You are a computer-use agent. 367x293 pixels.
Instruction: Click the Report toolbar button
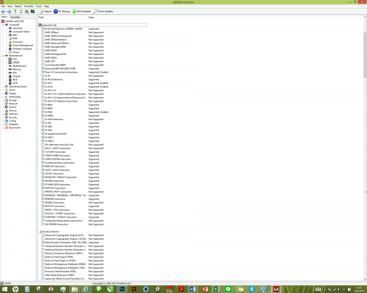coord(46,12)
